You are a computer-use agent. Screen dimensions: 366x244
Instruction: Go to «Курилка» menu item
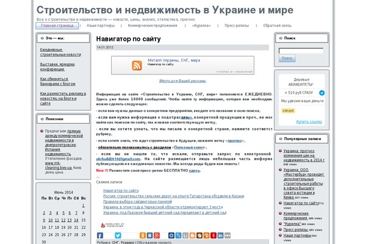pyautogui.click(x=201, y=26)
